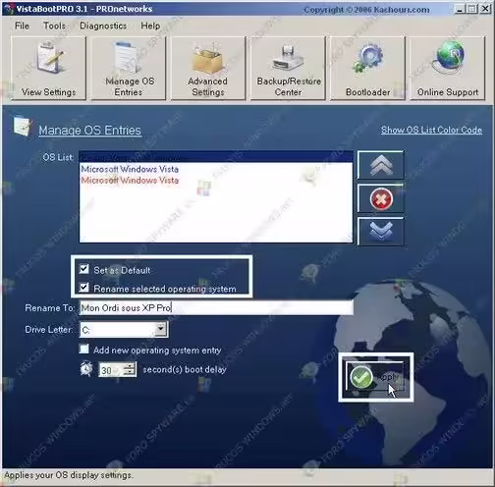This screenshot has width=495, height=487.
Task: Open the Tools menu
Action: 54,26
